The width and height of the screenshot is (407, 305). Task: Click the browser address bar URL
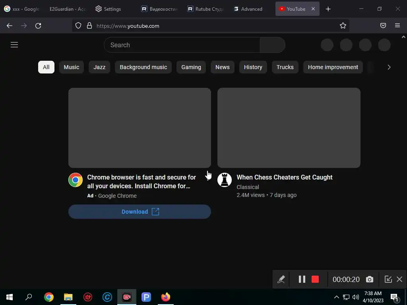[128, 26]
